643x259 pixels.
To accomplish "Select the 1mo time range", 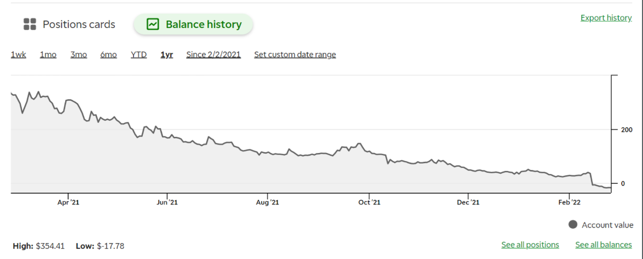I will click(x=48, y=55).
